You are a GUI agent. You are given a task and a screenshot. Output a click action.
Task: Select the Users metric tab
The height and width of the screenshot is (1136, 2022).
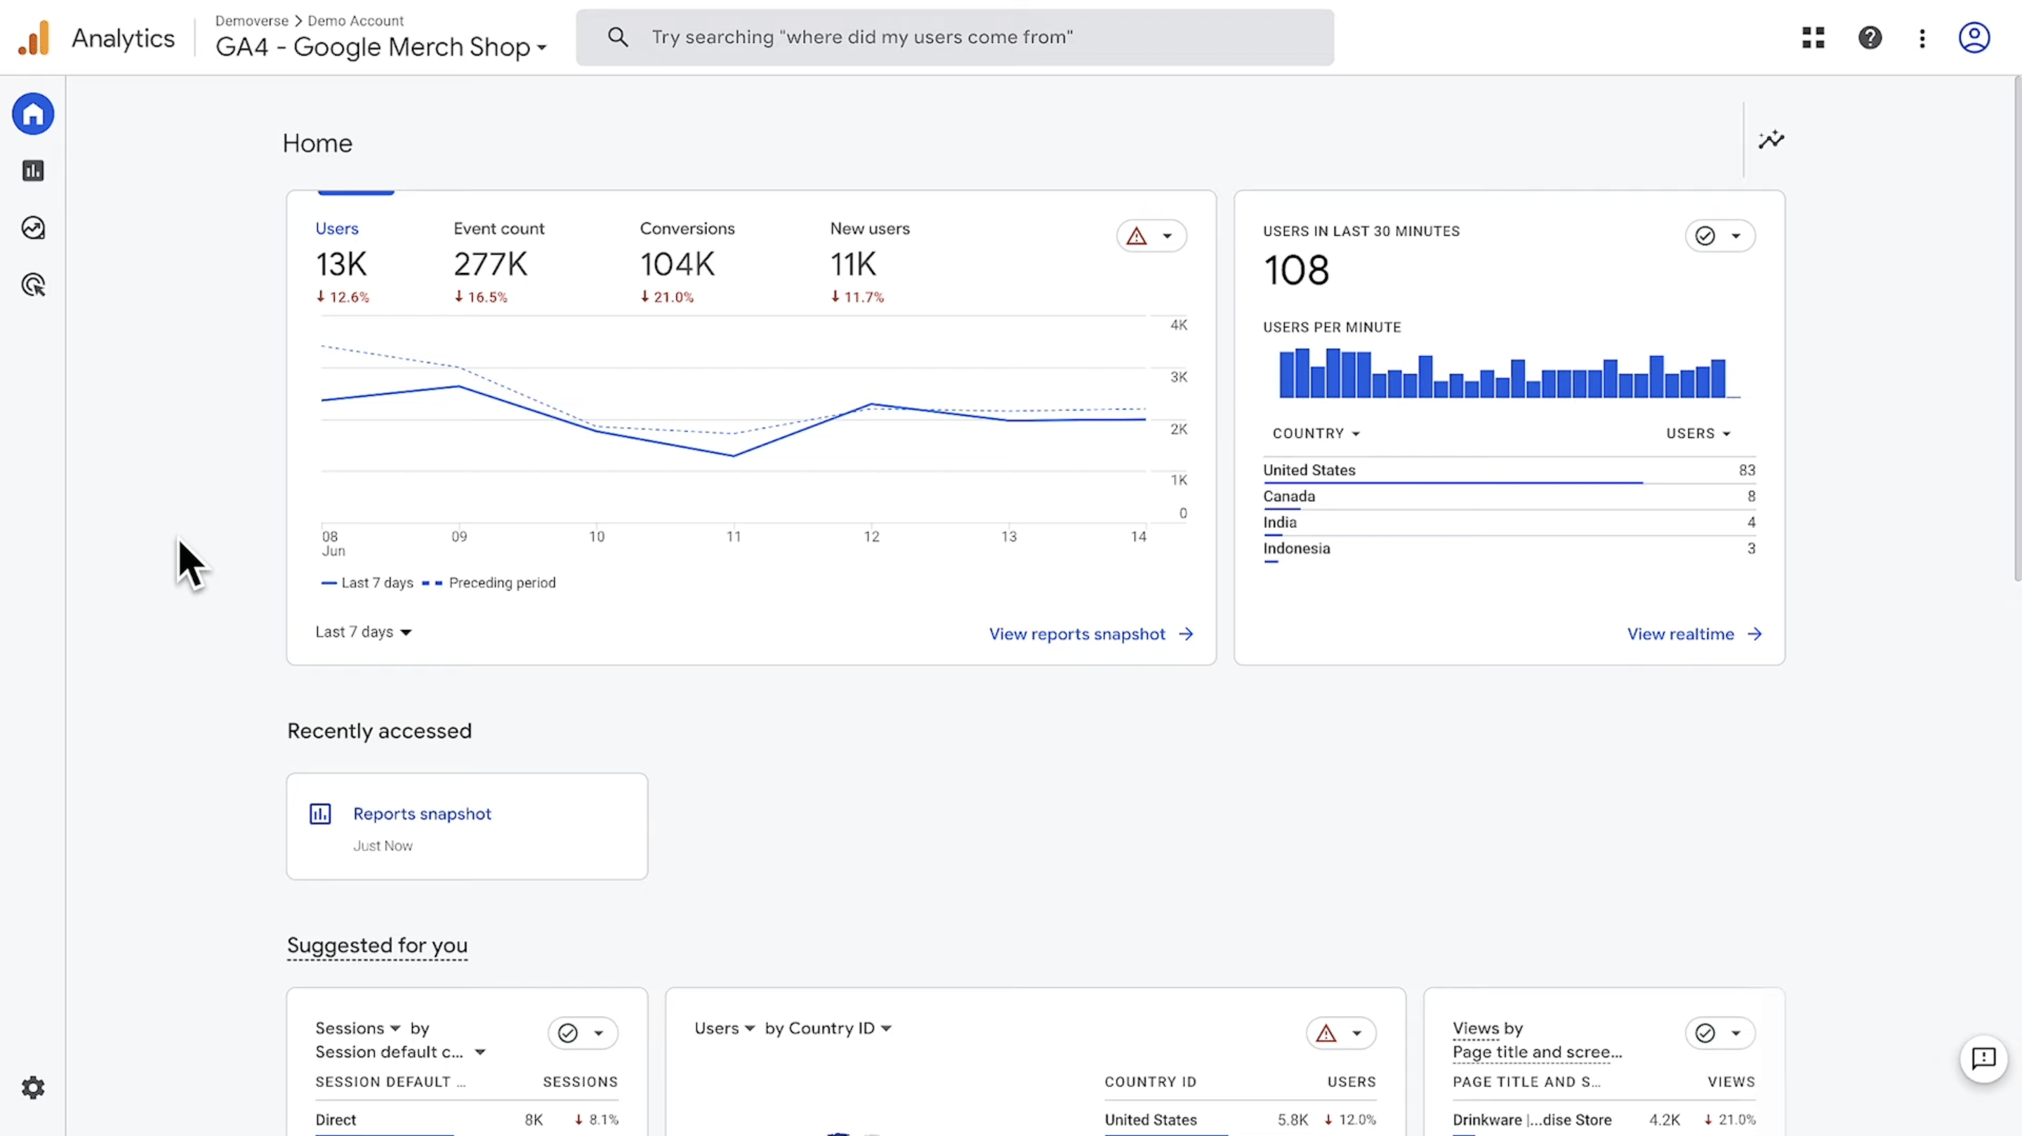pos(342,262)
